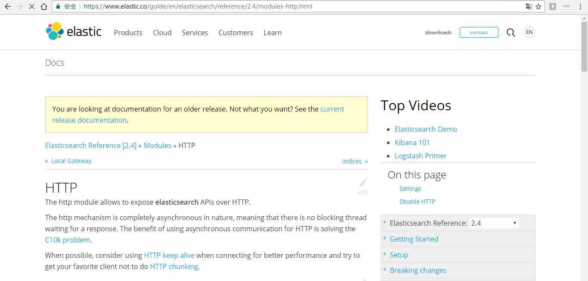The image size is (588, 281).
Task: Click the pale "city" extension icon
Action: pyautogui.click(x=566, y=6)
